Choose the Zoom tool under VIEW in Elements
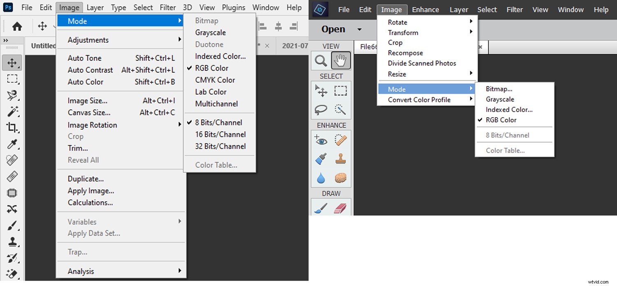Screen dimensions: 617x286 [320, 60]
